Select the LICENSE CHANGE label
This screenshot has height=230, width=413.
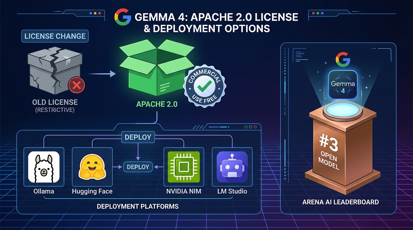[x=55, y=36]
